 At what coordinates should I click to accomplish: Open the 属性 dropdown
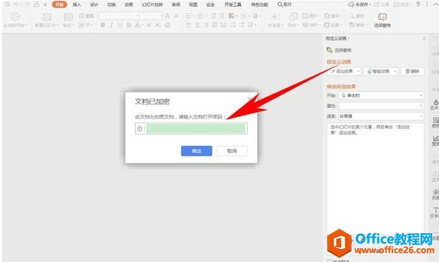click(381, 106)
